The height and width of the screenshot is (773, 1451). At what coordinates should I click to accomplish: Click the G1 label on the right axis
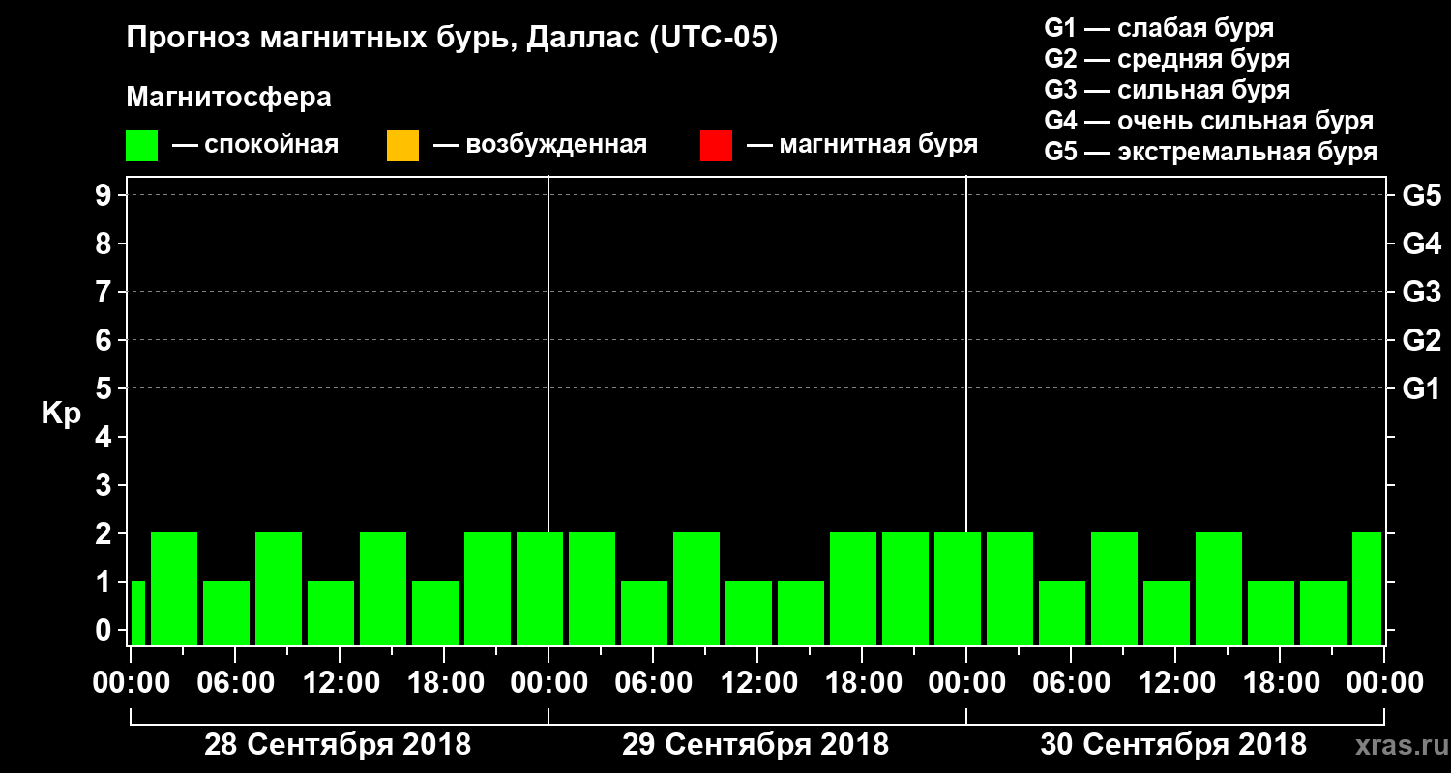point(1421,388)
